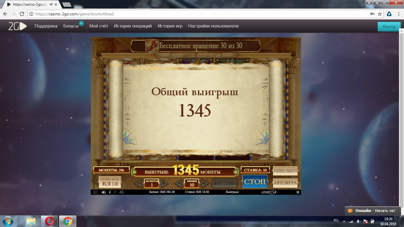
Task: Open saved passwords key icon
Action: point(372,14)
